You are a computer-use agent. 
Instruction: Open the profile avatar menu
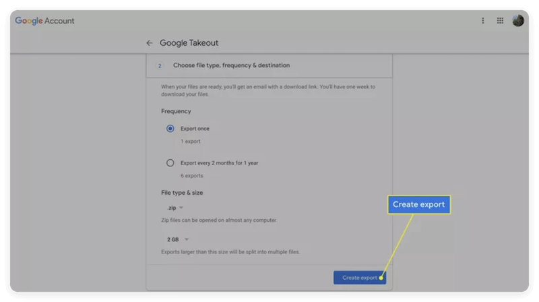pos(517,21)
